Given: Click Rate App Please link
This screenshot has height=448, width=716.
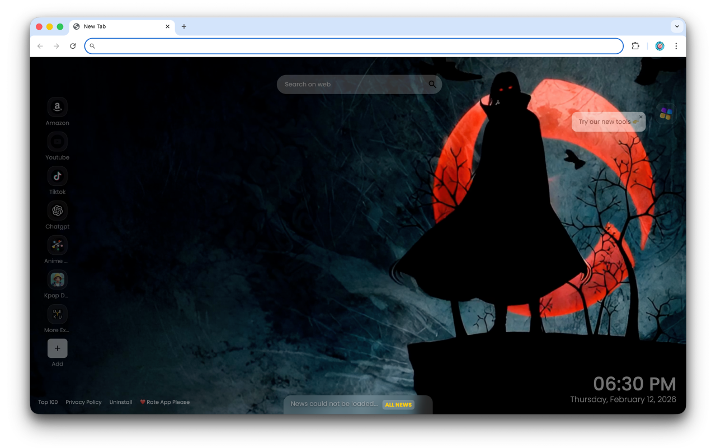Looking at the screenshot, I should [x=165, y=402].
